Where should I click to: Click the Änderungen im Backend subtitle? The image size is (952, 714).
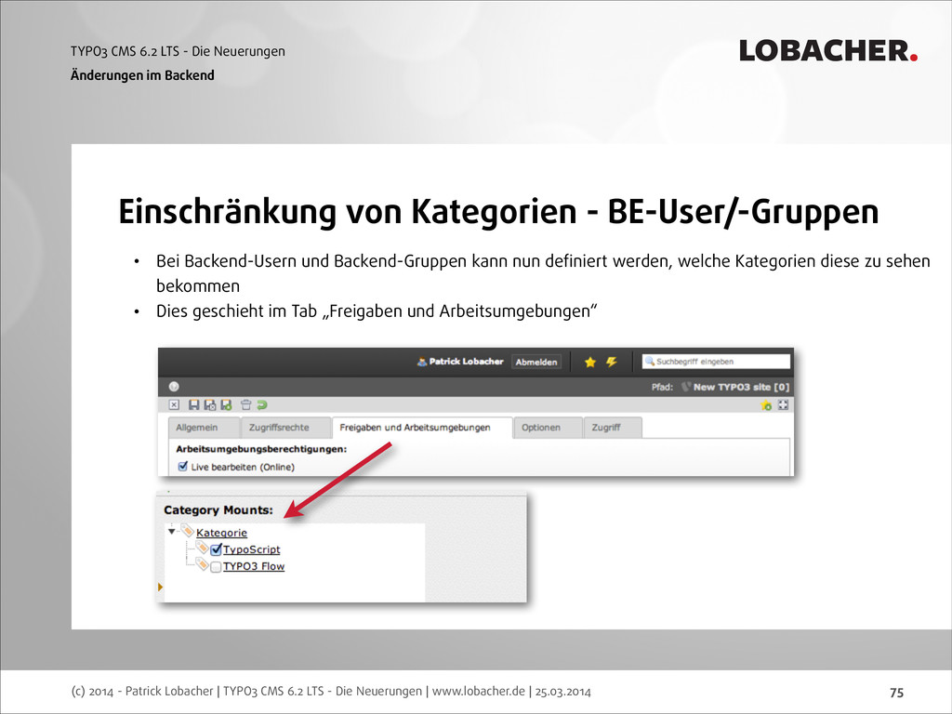click(x=142, y=75)
